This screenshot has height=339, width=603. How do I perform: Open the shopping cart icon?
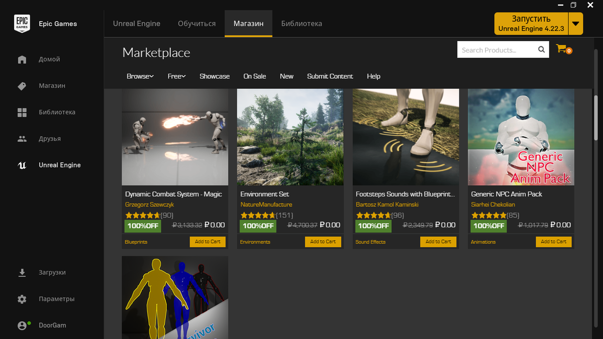pyautogui.click(x=561, y=49)
